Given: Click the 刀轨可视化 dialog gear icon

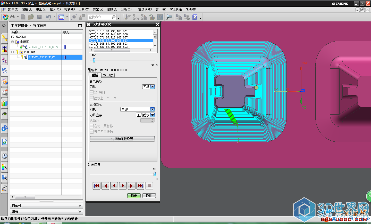Looking at the screenshot, I should tap(89, 24).
